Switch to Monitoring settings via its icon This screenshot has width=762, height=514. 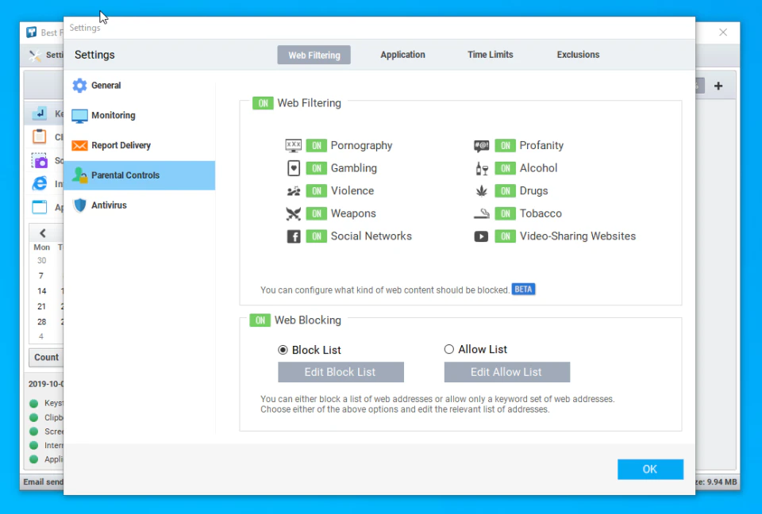click(x=79, y=115)
